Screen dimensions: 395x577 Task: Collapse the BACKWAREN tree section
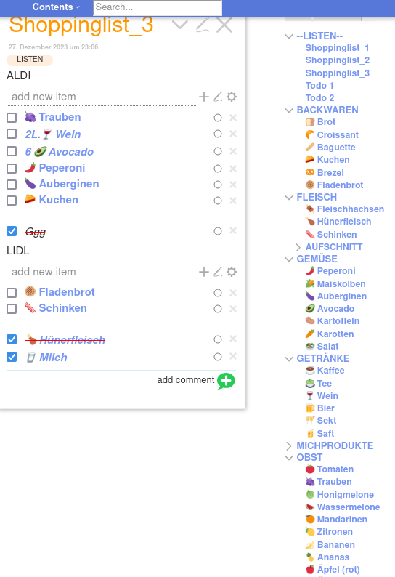[x=289, y=110]
